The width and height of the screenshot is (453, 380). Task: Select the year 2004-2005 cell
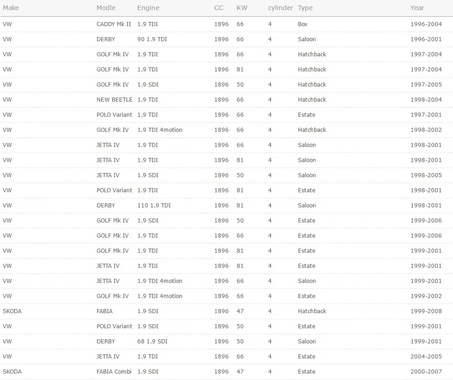coord(426,357)
